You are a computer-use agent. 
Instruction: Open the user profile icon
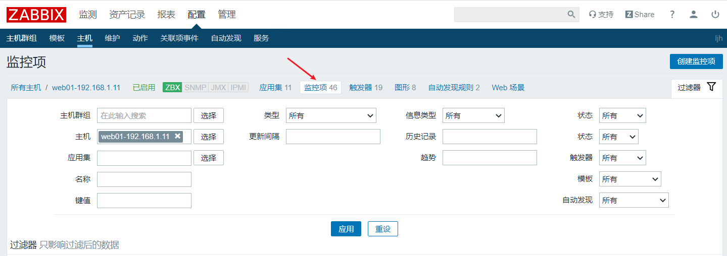tap(694, 15)
